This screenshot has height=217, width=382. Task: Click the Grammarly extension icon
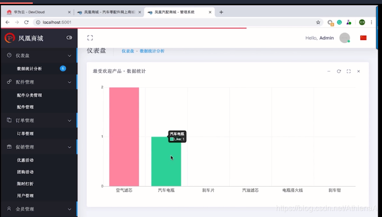[x=339, y=22]
